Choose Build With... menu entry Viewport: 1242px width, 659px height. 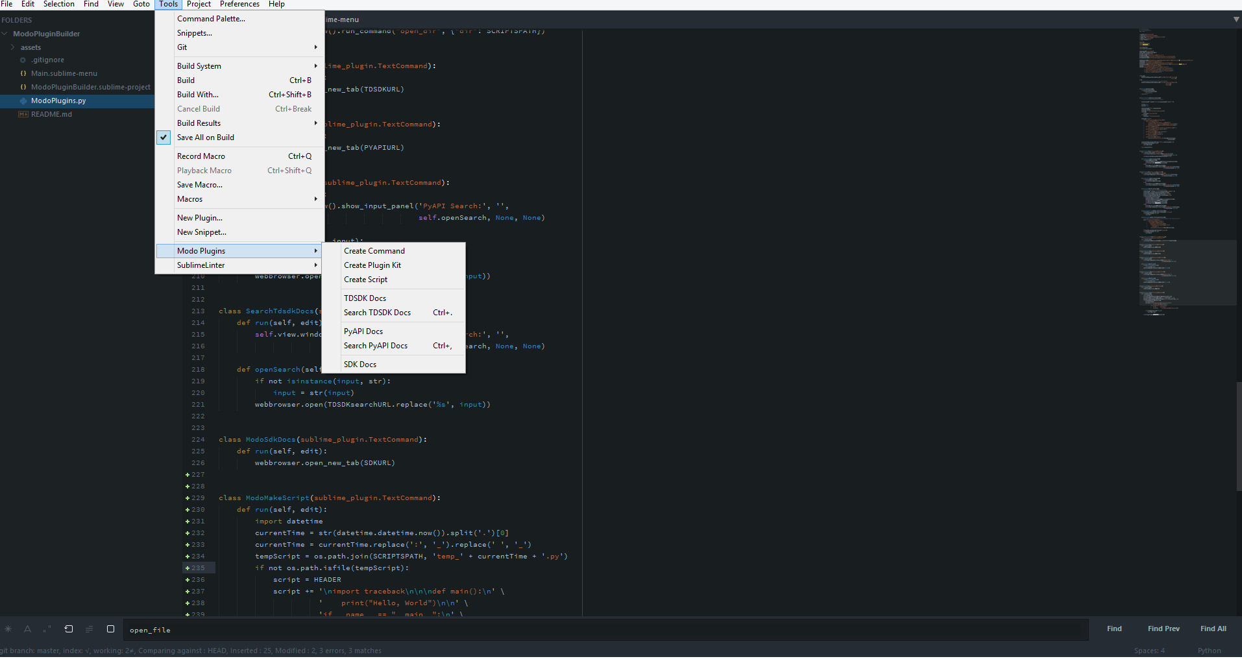pos(239,95)
